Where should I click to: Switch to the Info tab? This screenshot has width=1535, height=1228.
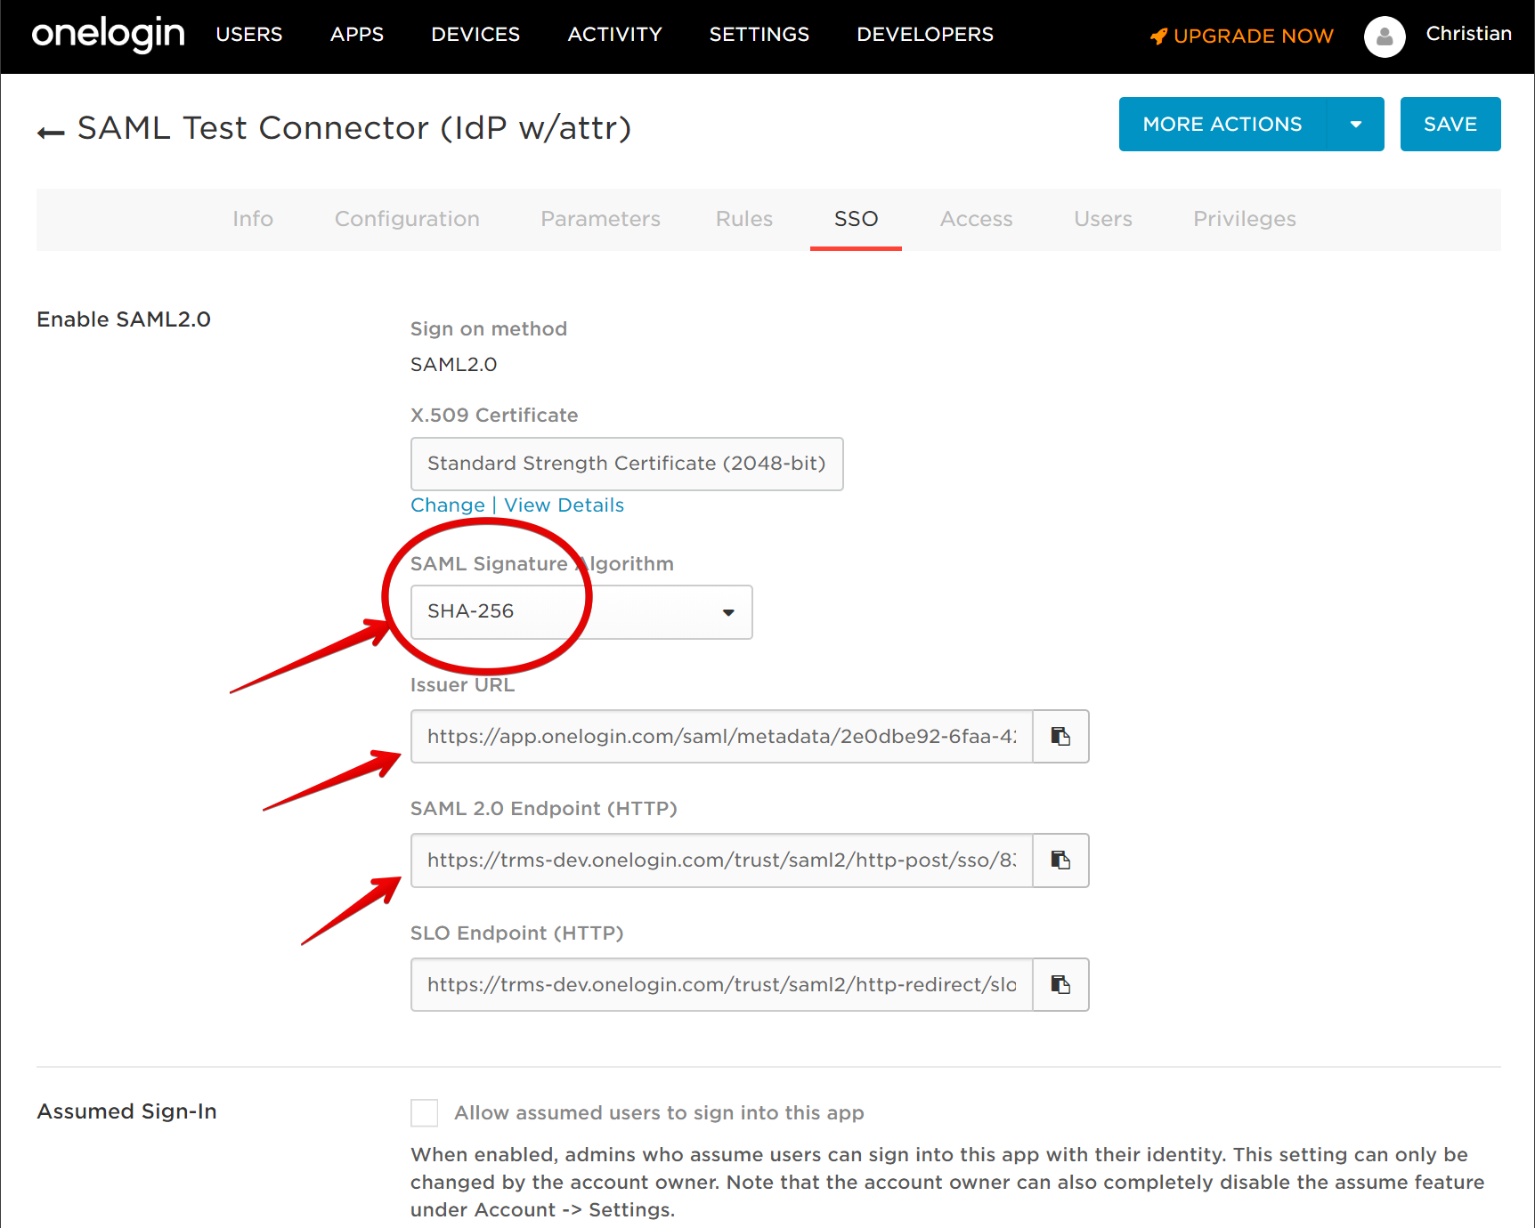click(x=253, y=219)
